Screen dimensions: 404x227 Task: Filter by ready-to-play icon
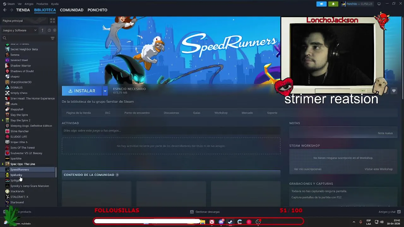(x=55, y=30)
